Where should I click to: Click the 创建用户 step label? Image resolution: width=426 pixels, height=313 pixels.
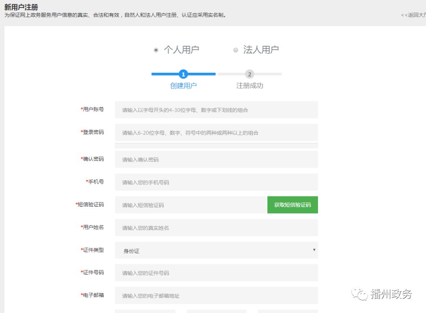pyautogui.click(x=183, y=86)
